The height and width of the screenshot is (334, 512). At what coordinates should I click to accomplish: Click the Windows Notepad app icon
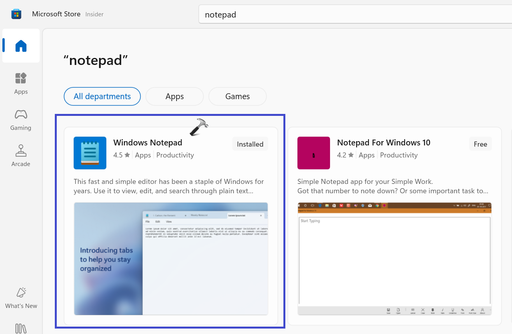[x=90, y=153]
